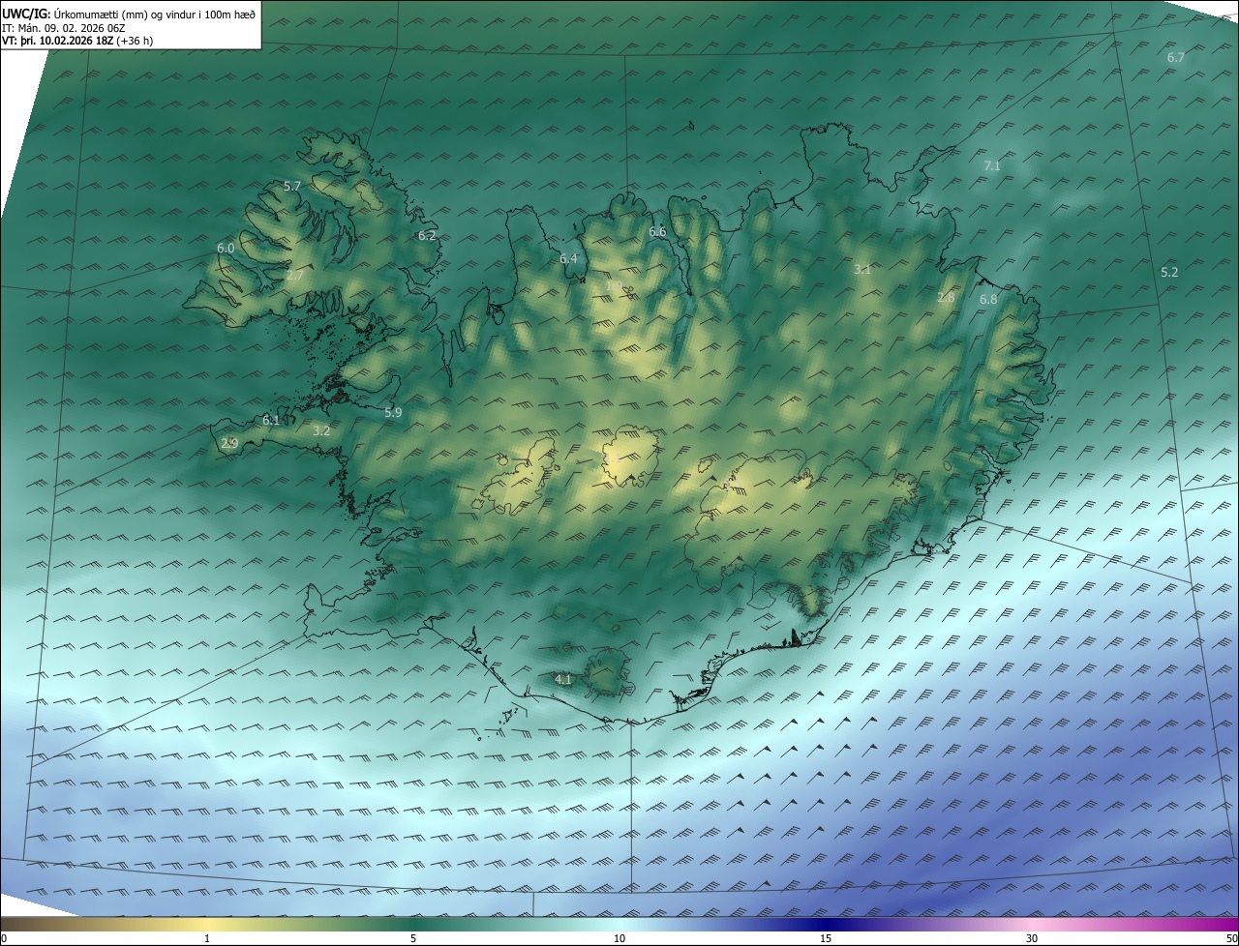Select the 6.1 value label
This screenshot has width=1239, height=946.
[x=271, y=421]
